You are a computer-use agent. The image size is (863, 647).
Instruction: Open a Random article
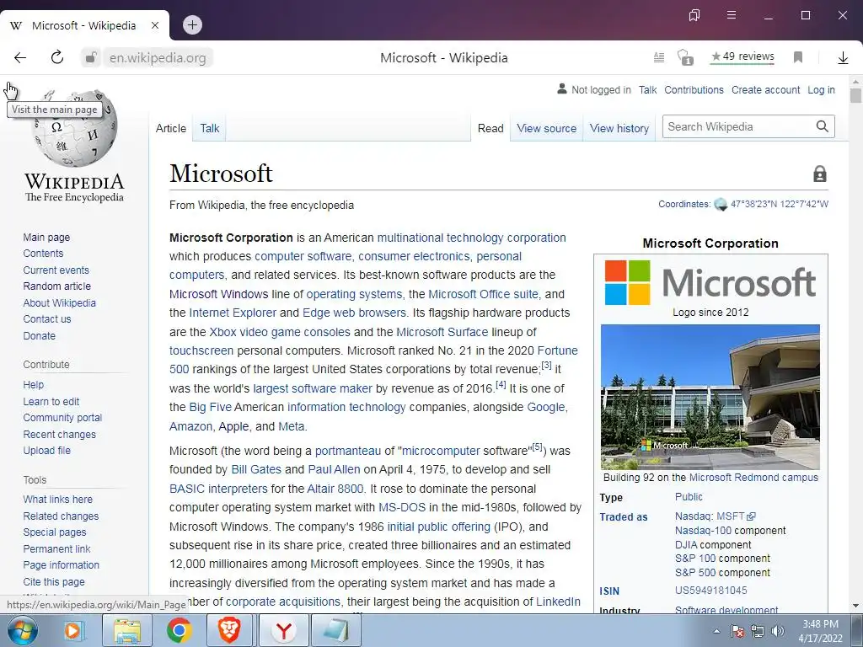click(57, 286)
